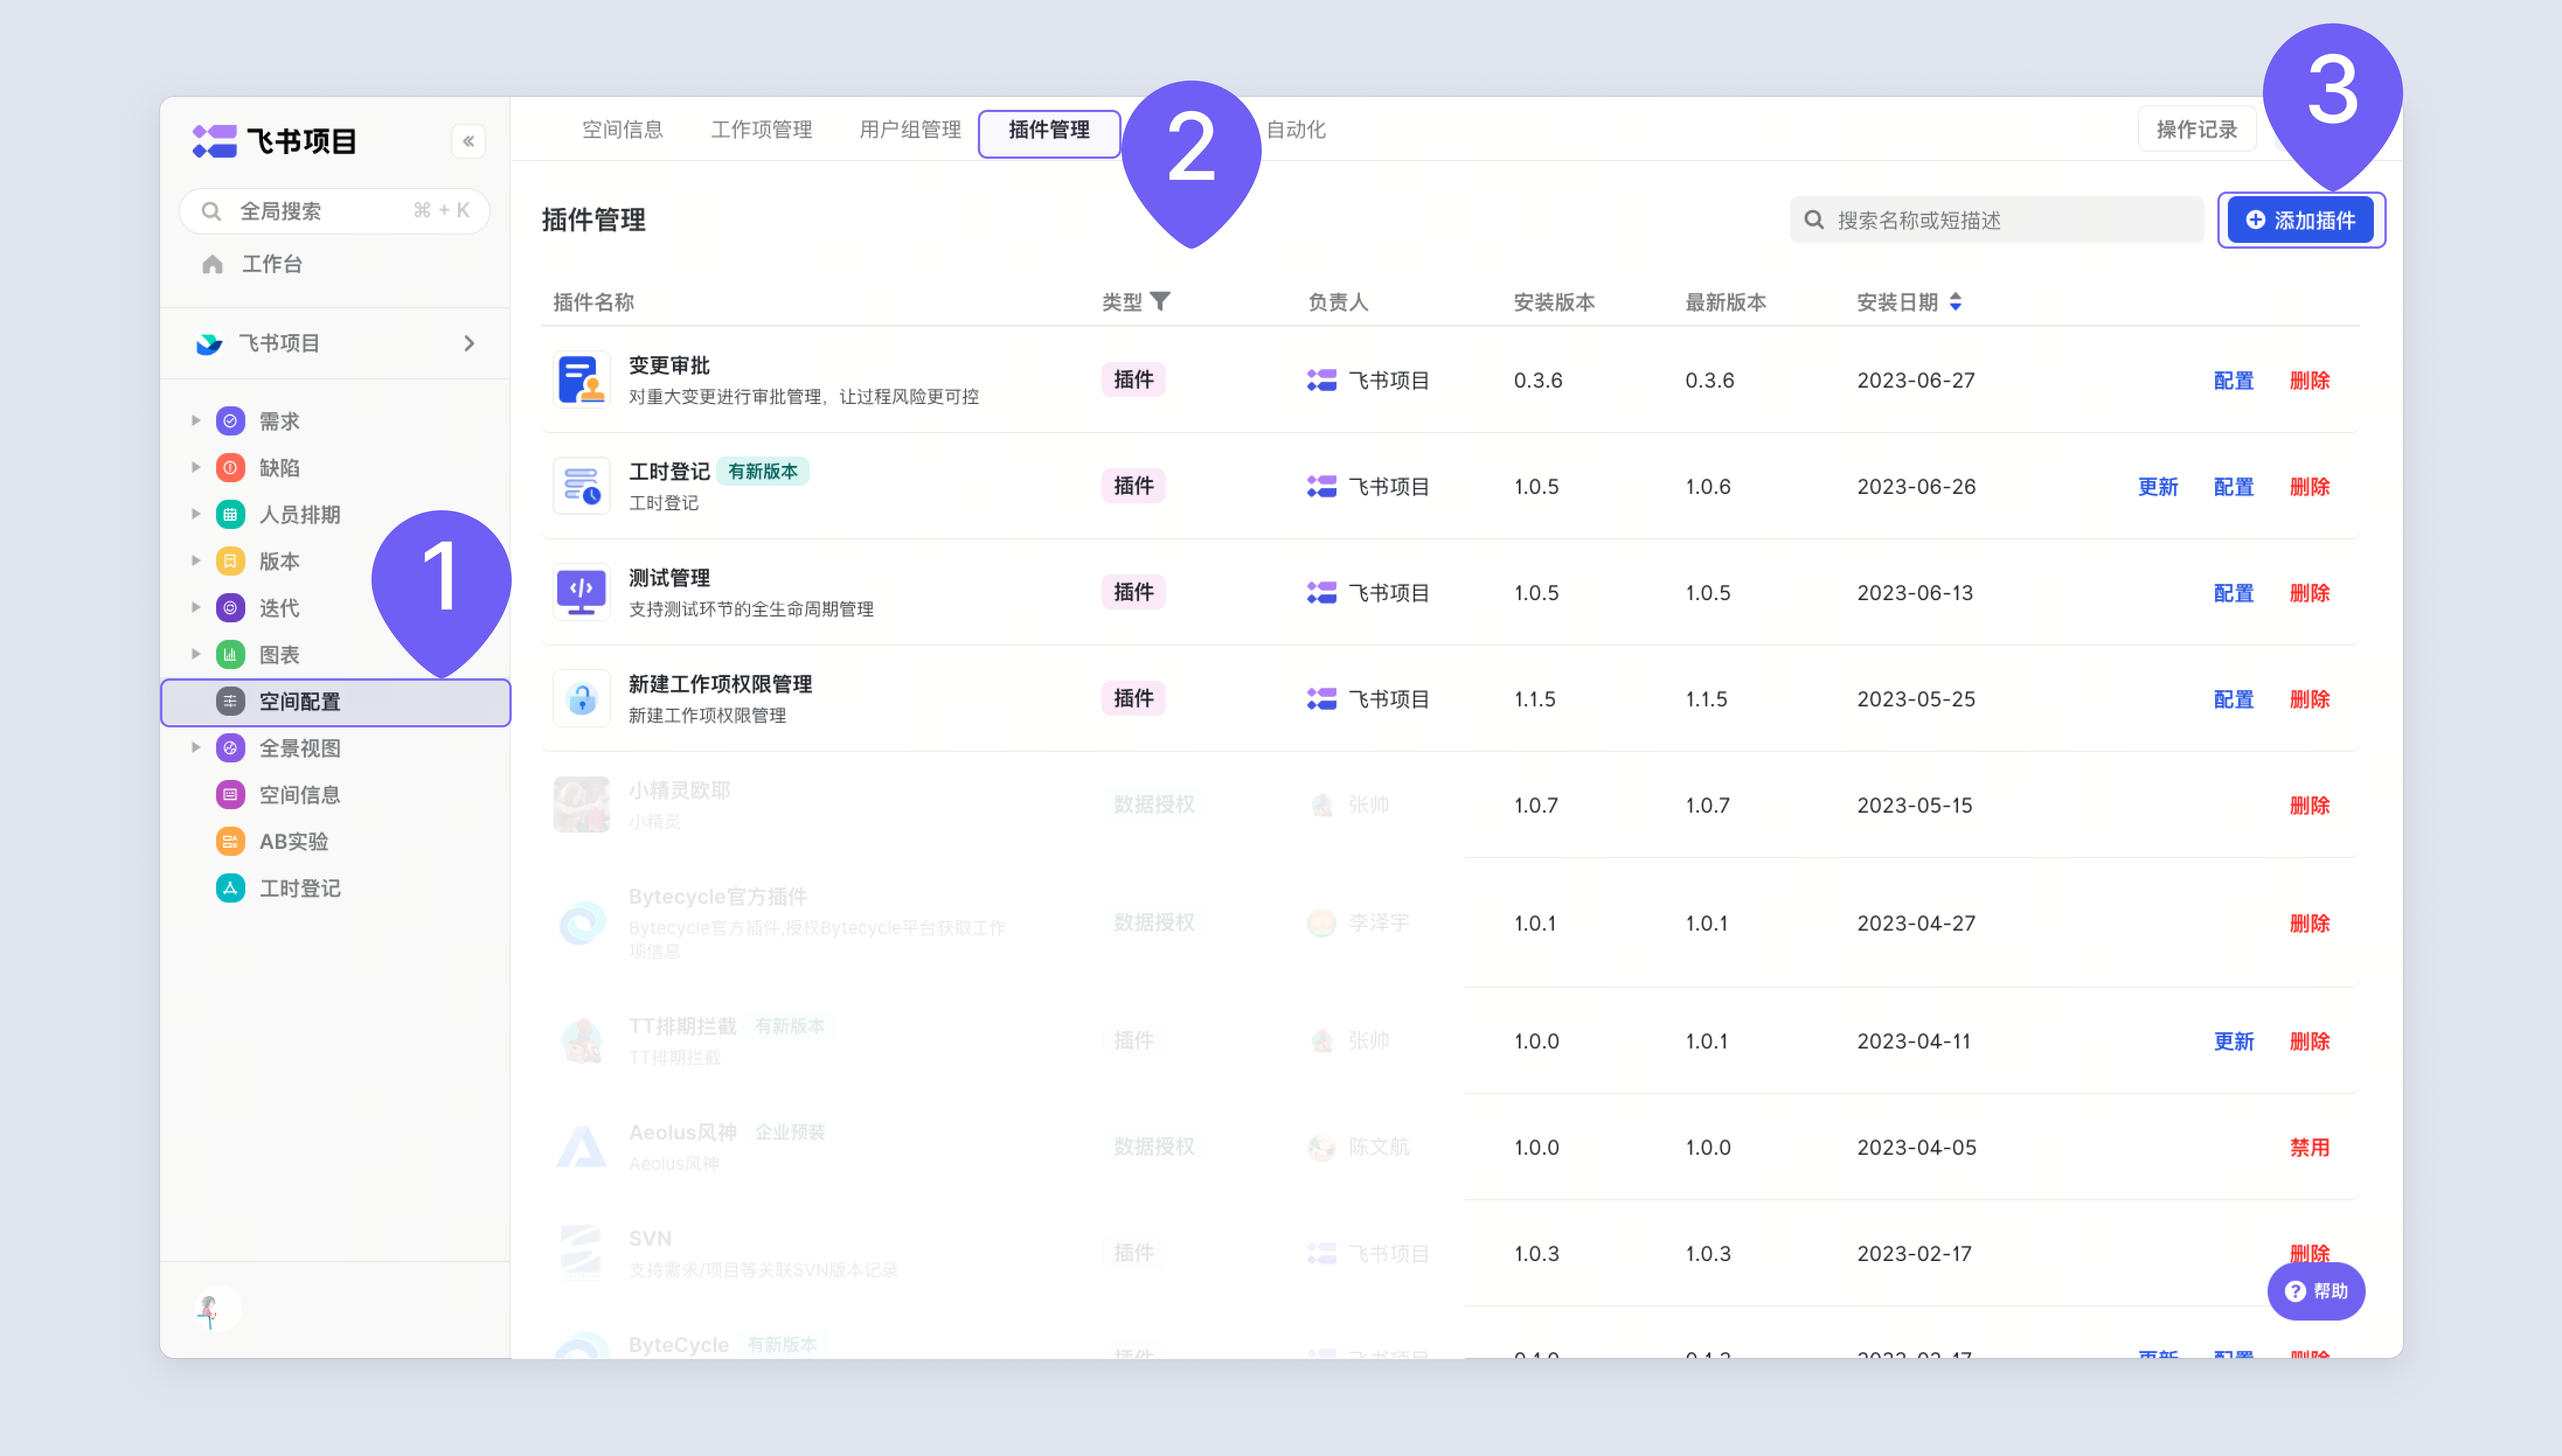Viewport: 2562px width, 1456px height.
Task: Click the 测试管理 plugin icon
Action: pyautogui.click(x=581, y=592)
